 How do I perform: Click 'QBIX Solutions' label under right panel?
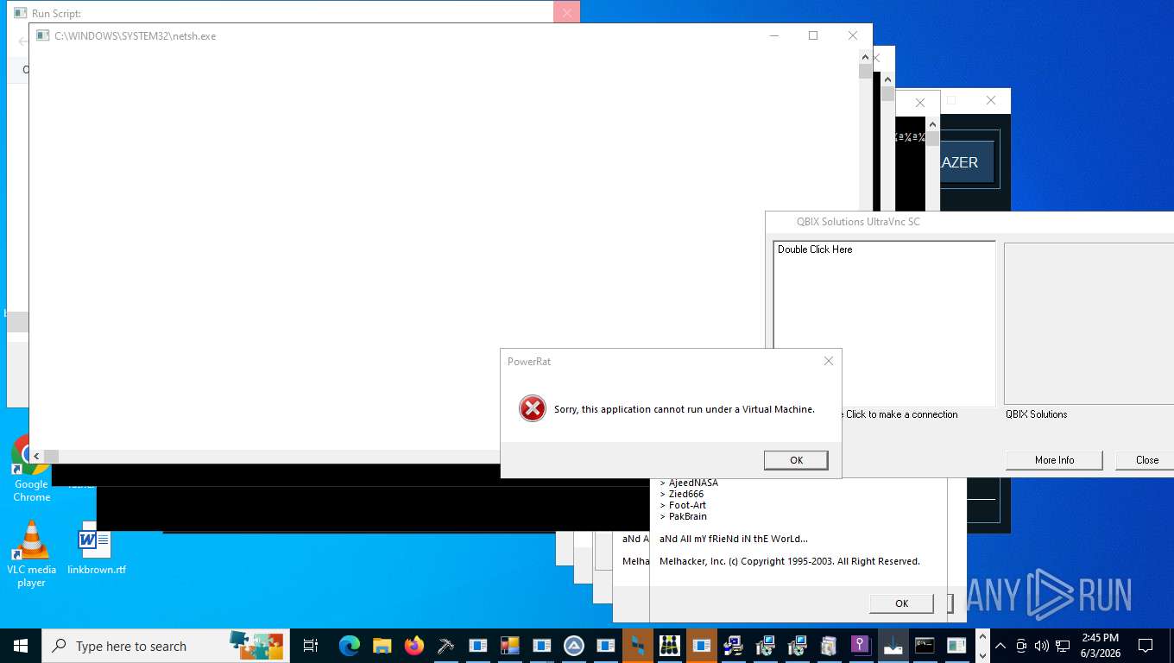click(1036, 414)
